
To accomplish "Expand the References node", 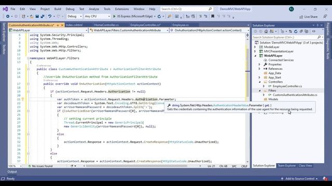I will coord(259,69).
